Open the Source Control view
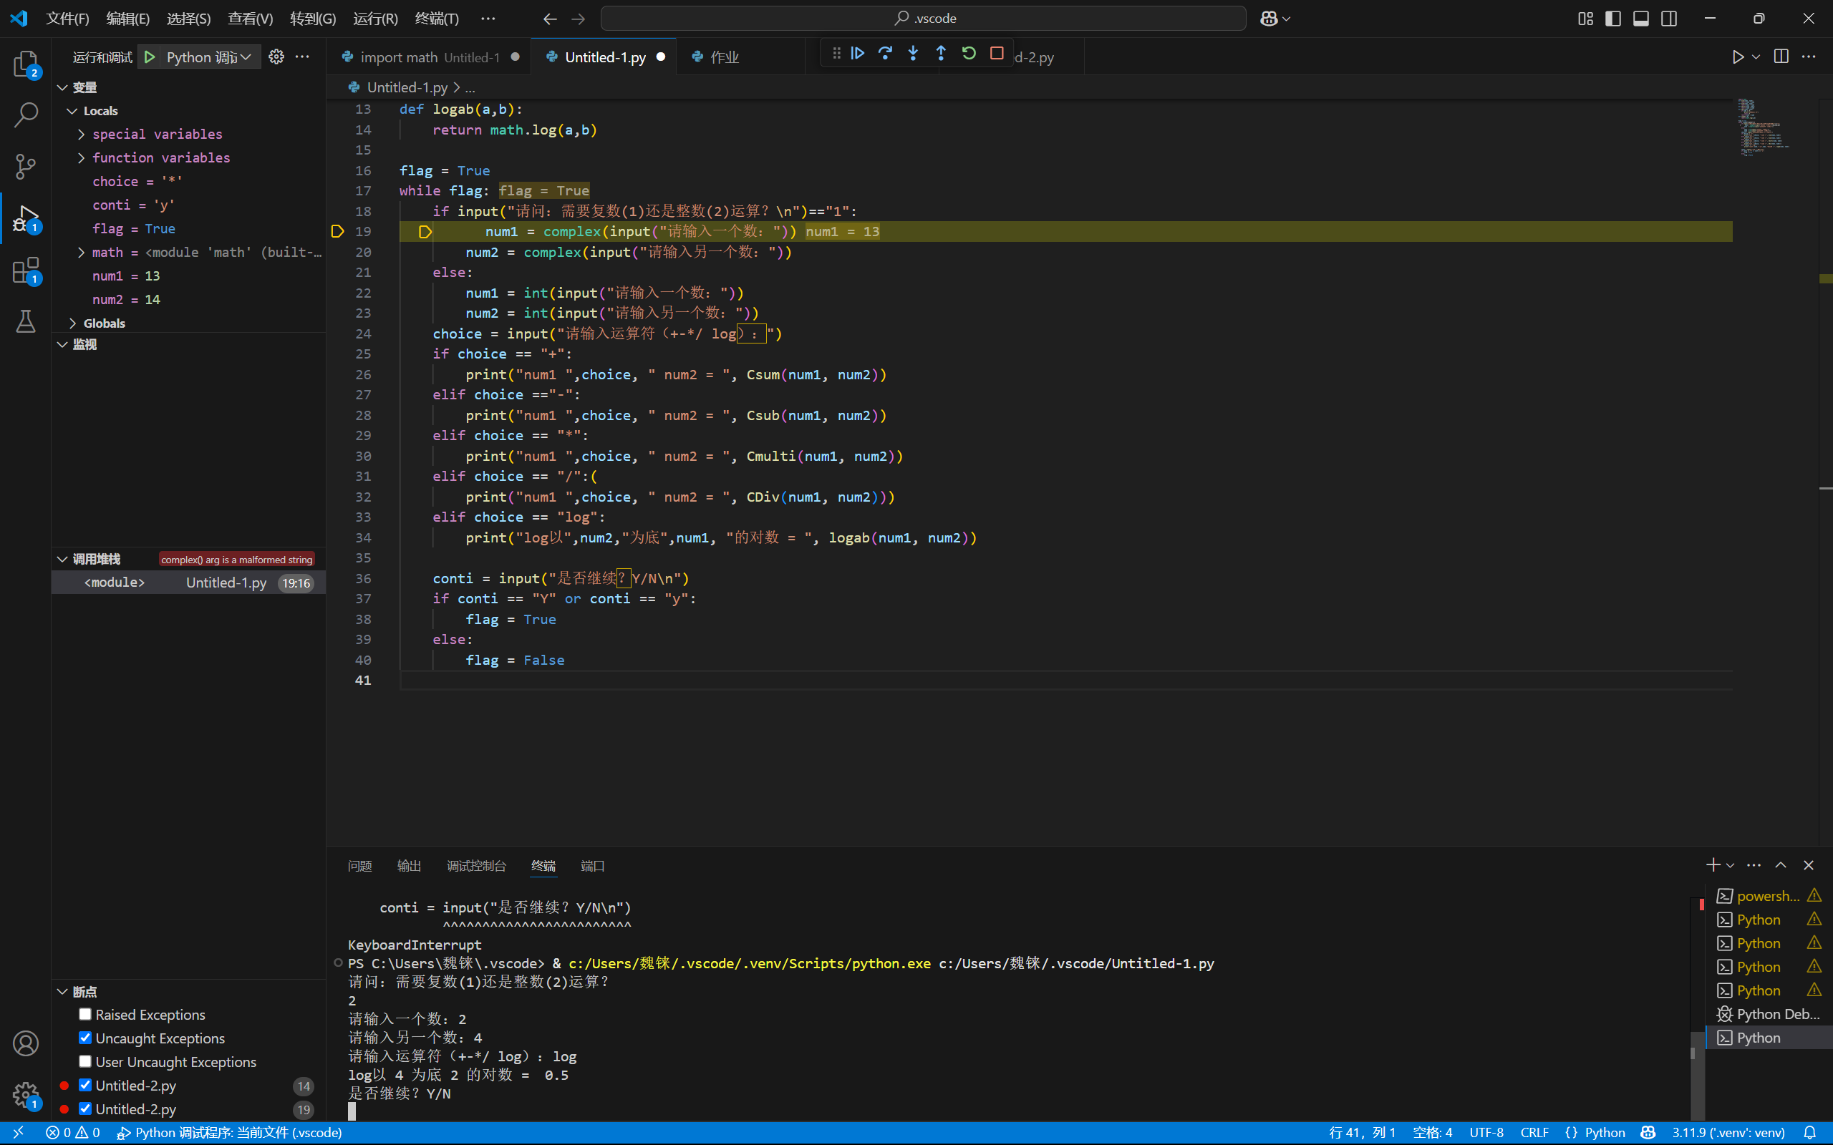This screenshot has height=1145, width=1833. tap(26, 167)
